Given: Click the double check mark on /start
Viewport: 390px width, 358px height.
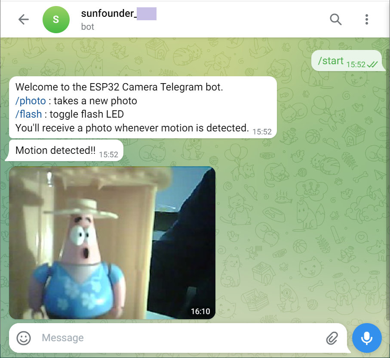Looking at the screenshot, I should tap(372, 65).
